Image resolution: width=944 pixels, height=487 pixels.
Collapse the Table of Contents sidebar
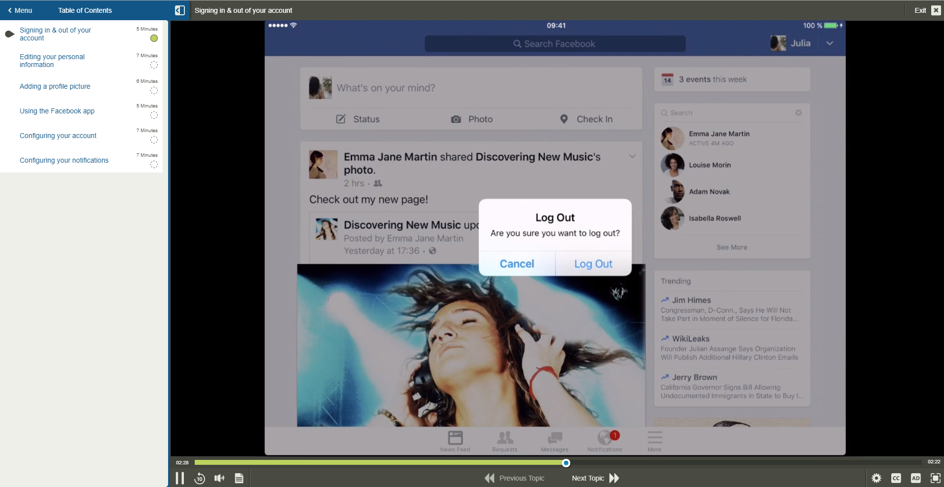coord(179,10)
